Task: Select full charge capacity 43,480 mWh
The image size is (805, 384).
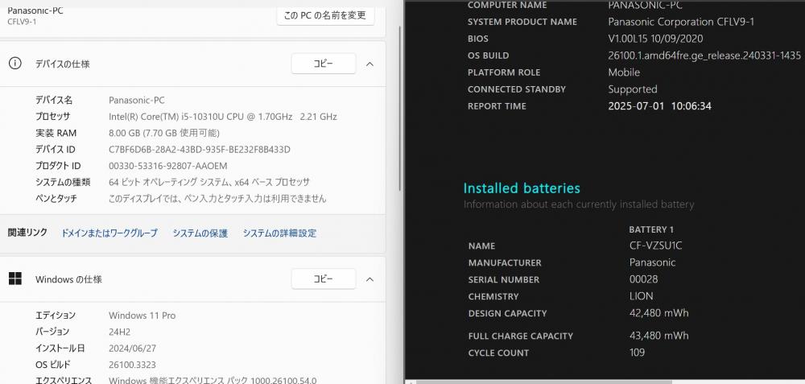Action: click(659, 336)
